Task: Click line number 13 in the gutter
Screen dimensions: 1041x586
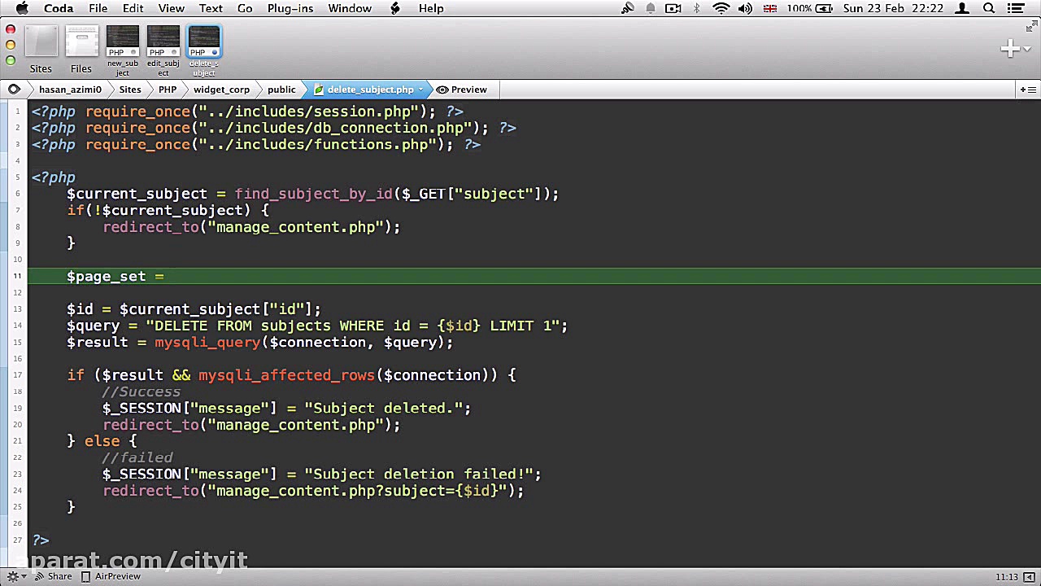Action: (x=17, y=309)
